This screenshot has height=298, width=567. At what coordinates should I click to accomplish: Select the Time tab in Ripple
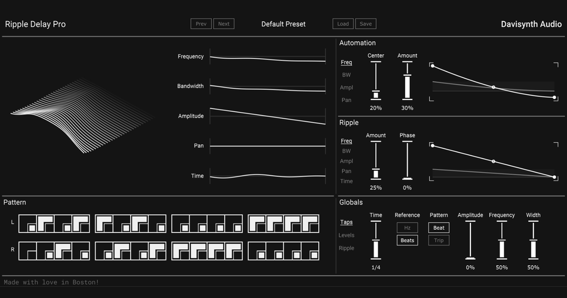tap(346, 181)
